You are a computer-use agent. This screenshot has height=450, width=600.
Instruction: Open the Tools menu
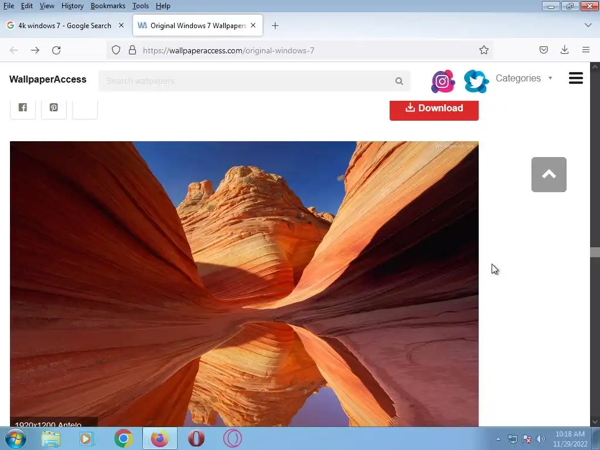click(x=141, y=6)
